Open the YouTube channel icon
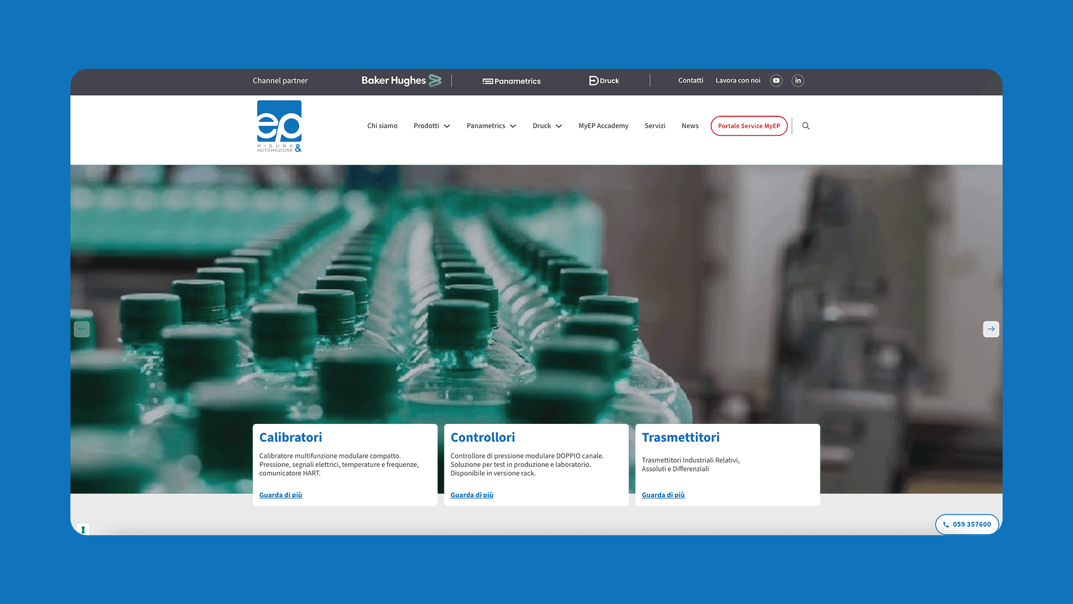The height and width of the screenshot is (604, 1073). point(776,81)
